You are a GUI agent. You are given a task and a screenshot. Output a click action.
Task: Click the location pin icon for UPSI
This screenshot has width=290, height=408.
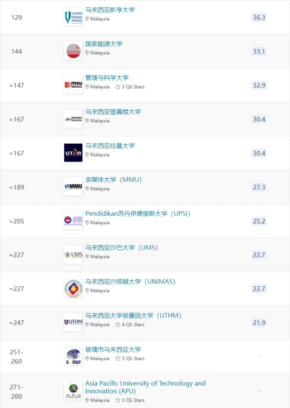pos(87,222)
